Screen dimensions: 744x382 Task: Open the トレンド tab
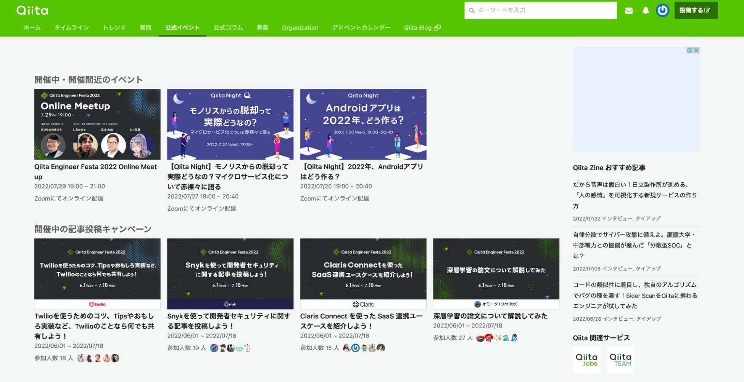(114, 27)
